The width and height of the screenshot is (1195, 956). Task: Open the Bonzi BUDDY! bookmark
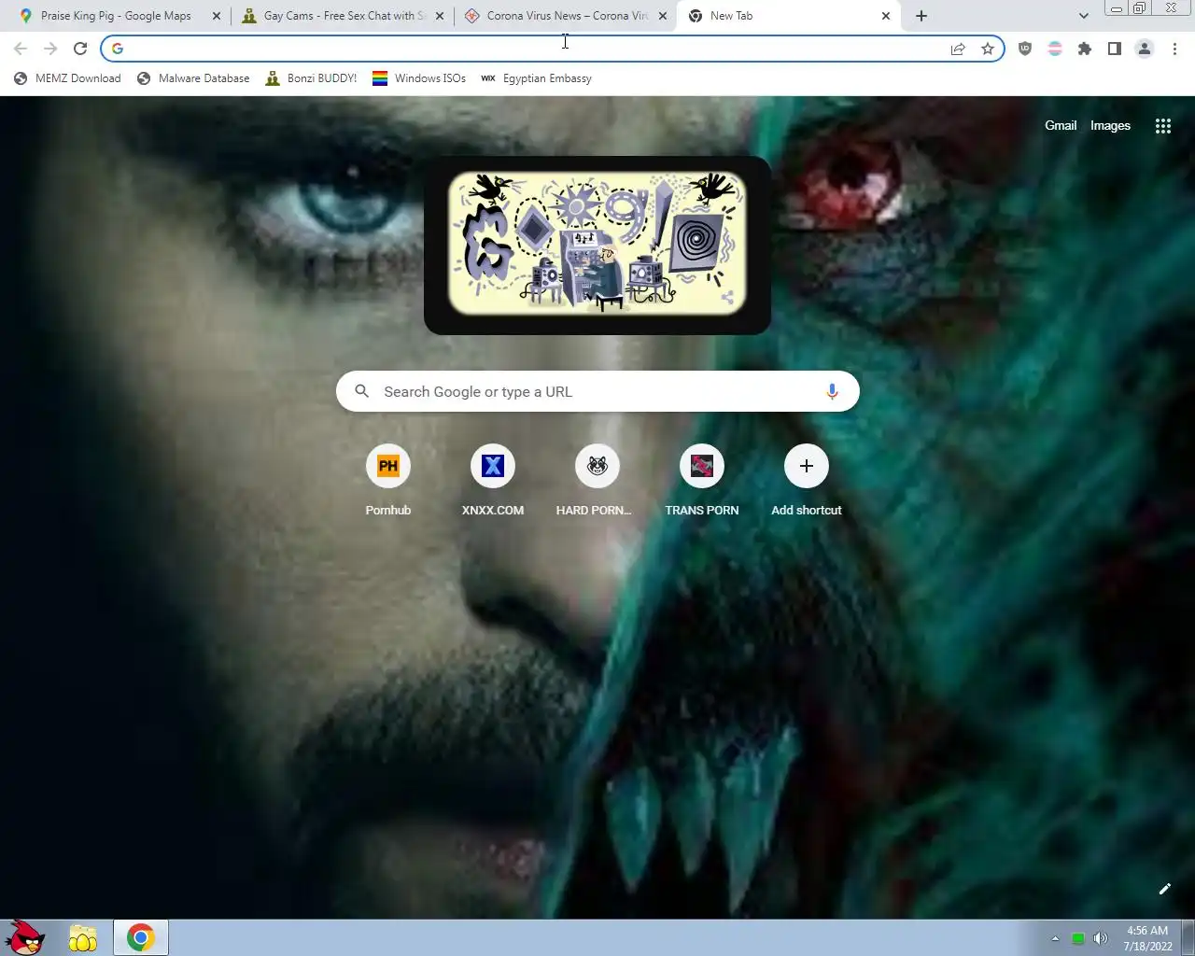(311, 78)
